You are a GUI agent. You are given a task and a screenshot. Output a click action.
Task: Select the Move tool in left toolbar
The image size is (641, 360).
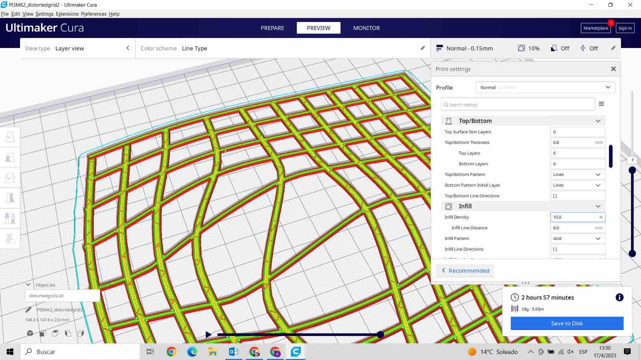pyautogui.click(x=10, y=137)
